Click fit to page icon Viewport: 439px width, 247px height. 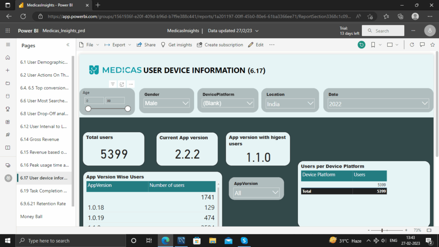click(429, 230)
